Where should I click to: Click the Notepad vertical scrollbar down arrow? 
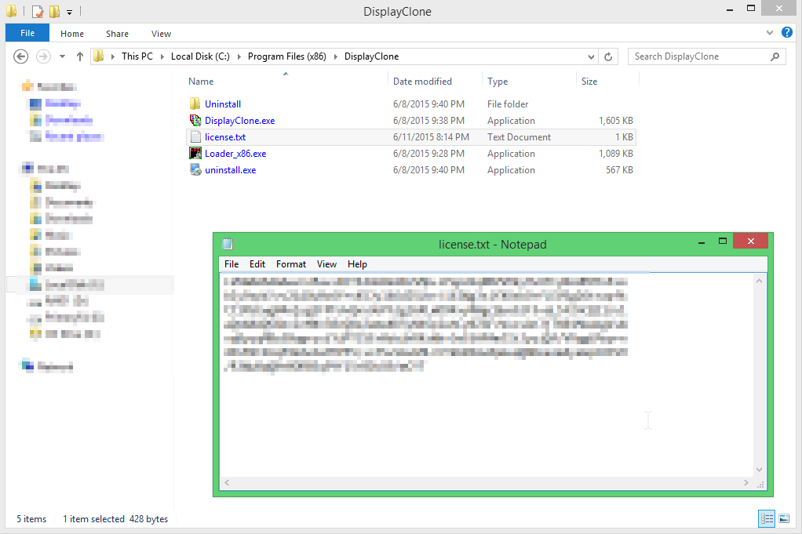759,470
